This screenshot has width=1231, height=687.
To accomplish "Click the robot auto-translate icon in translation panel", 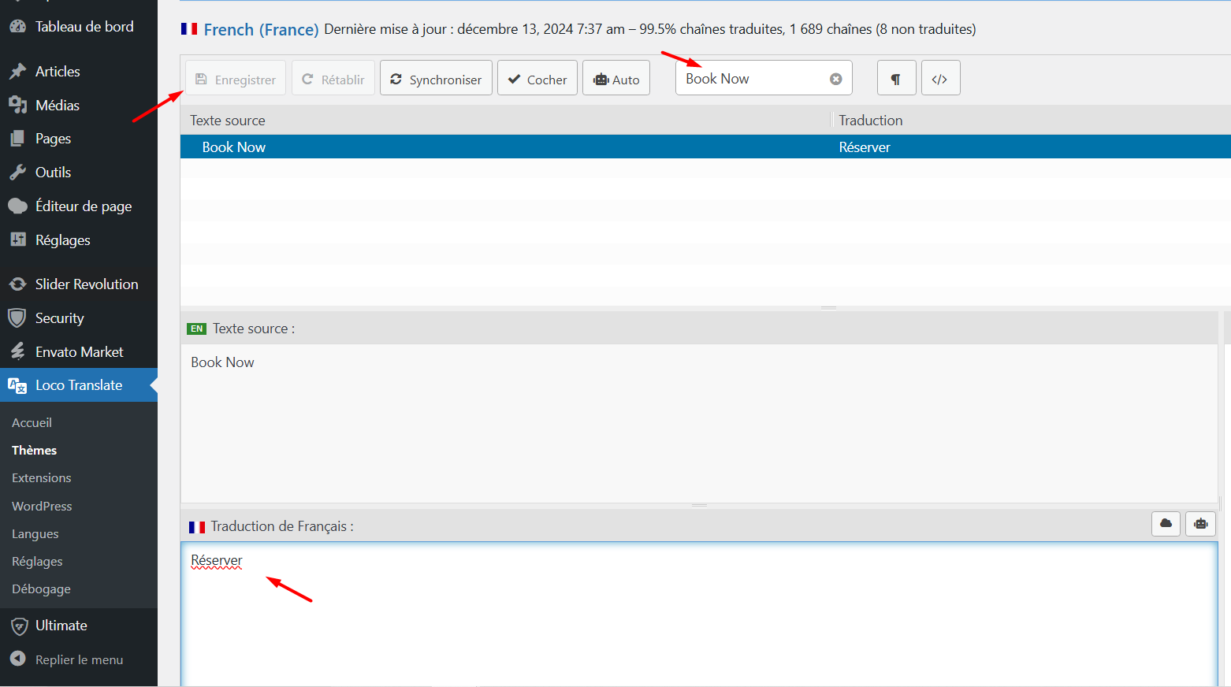I will pos(1200,524).
